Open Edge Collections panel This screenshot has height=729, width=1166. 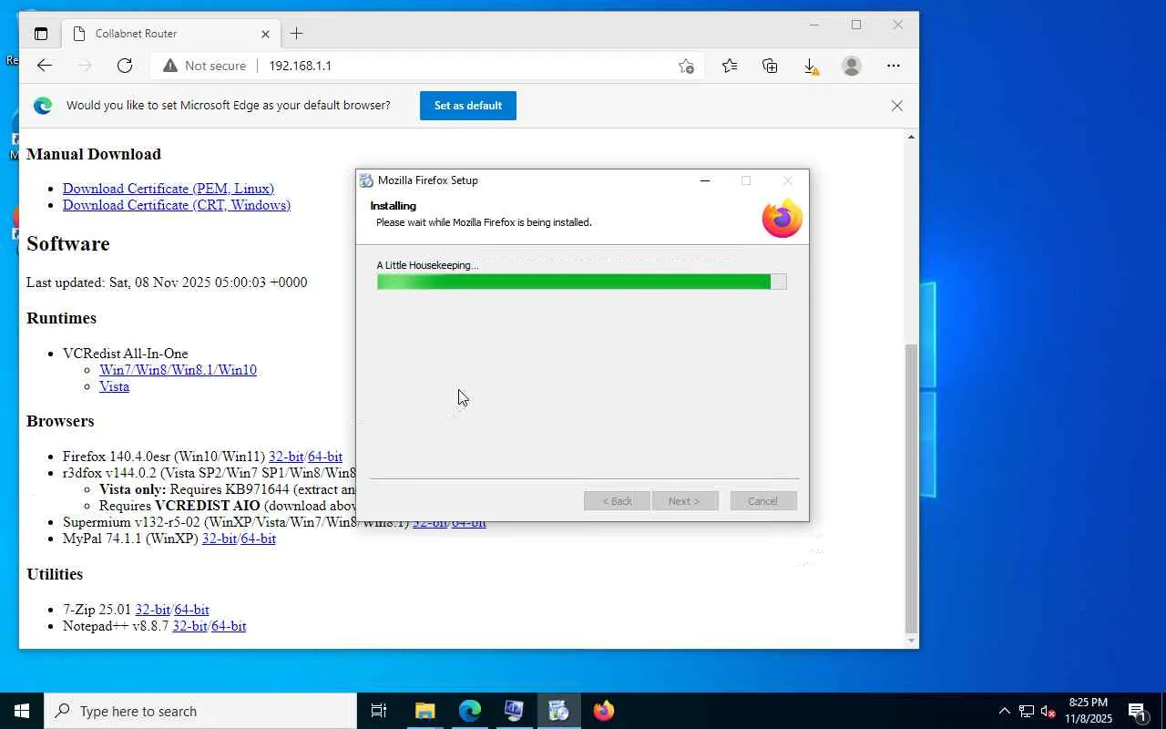[x=770, y=66]
